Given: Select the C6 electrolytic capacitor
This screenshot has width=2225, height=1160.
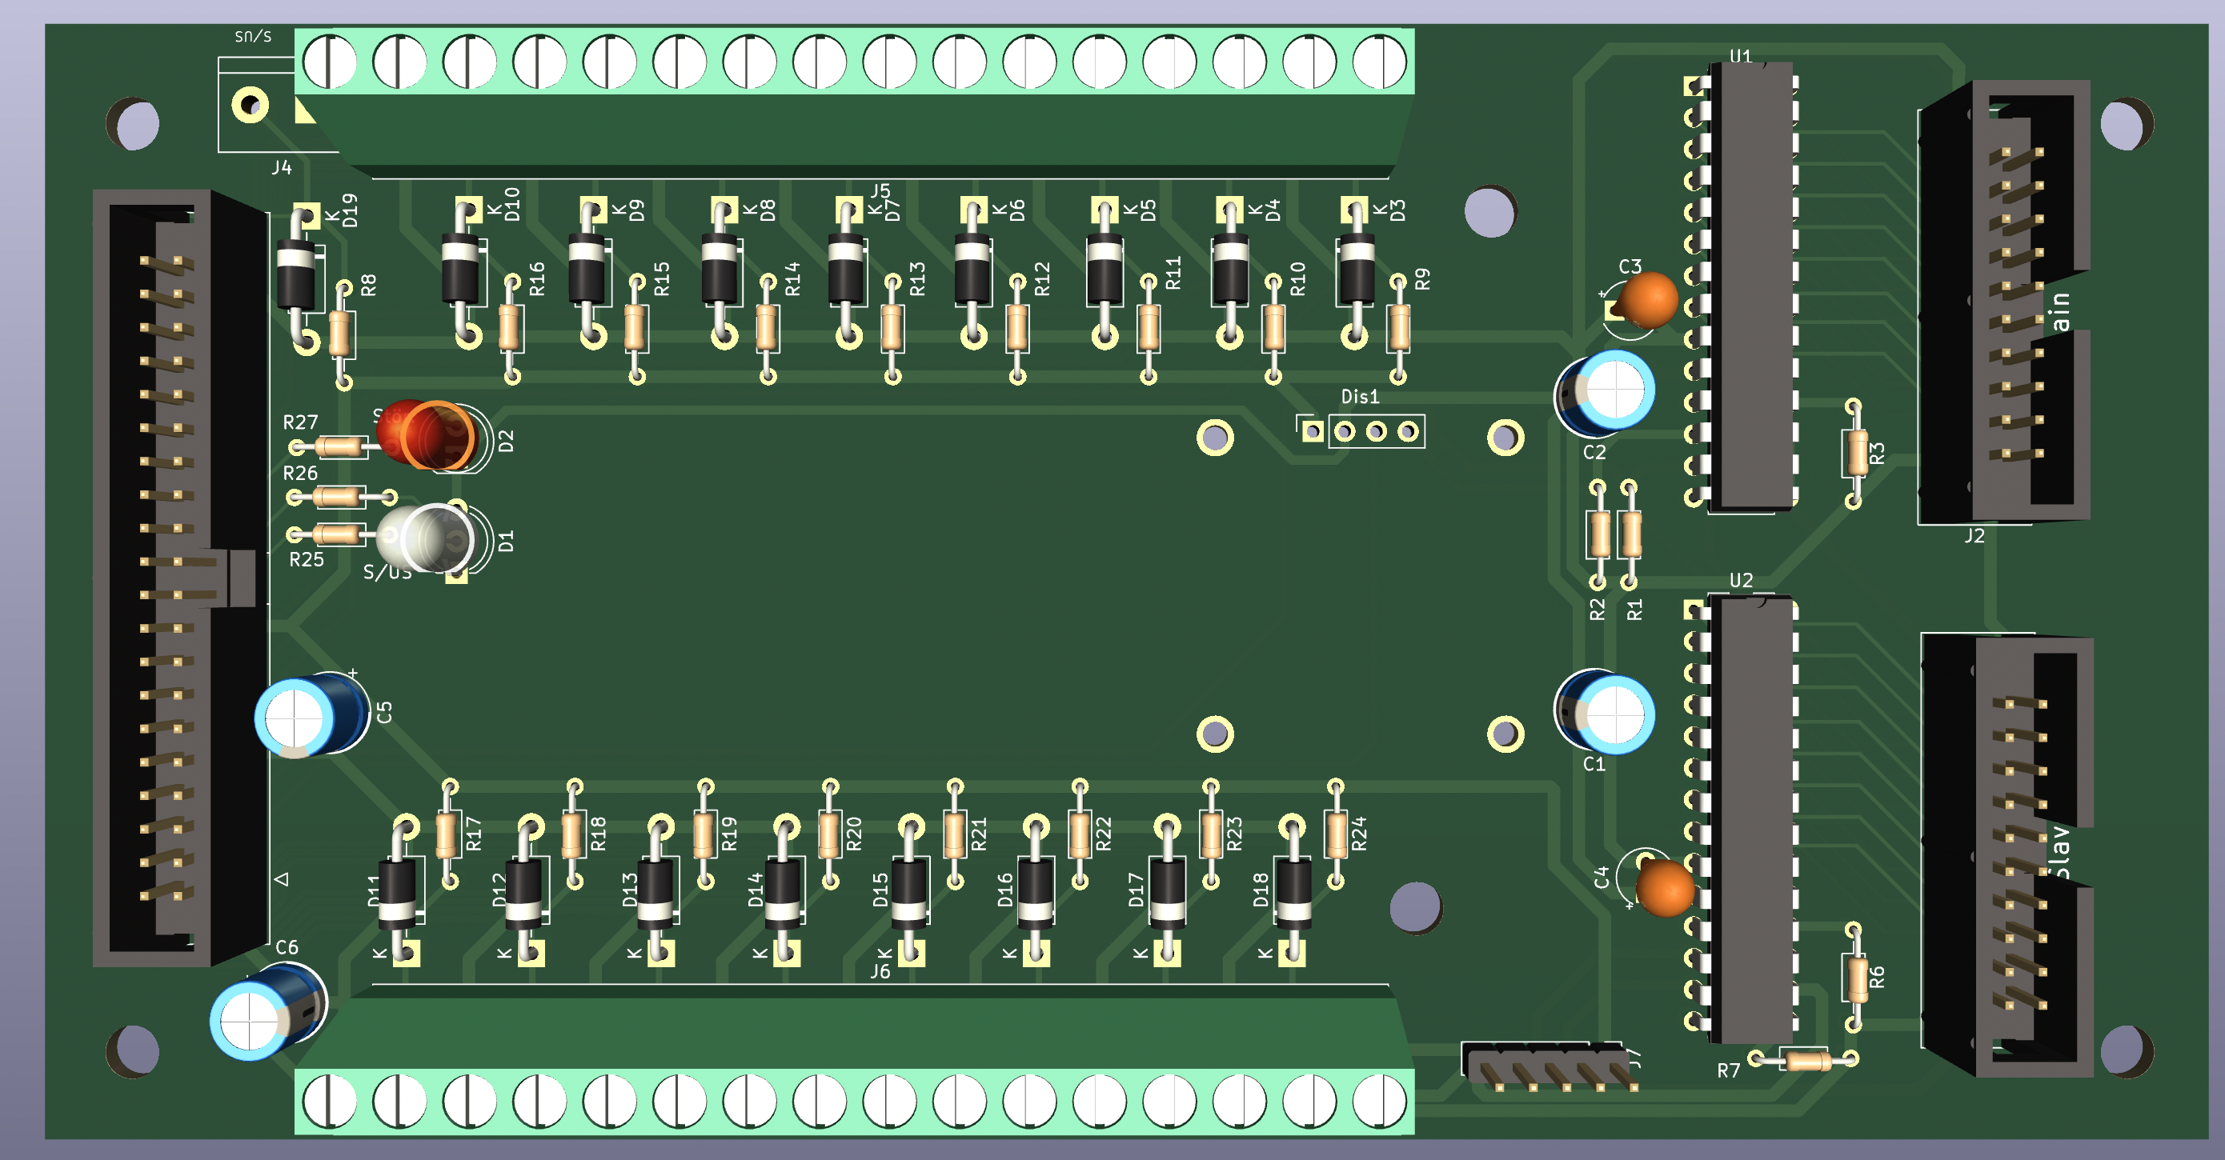Looking at the screenshot, I should pyautogui.click(x=269, y=1011).
